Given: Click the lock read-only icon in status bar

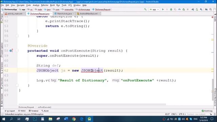Looking at the screenshot, I should pos(211,114).
